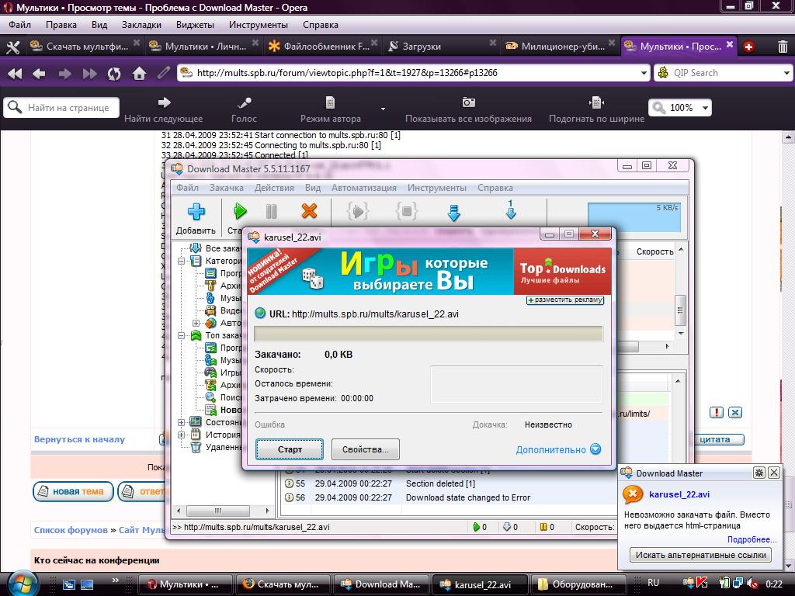This screenshot has width=795, height=596.
Task: Click Opera's reload page icon
Action: tap(114, 73)
